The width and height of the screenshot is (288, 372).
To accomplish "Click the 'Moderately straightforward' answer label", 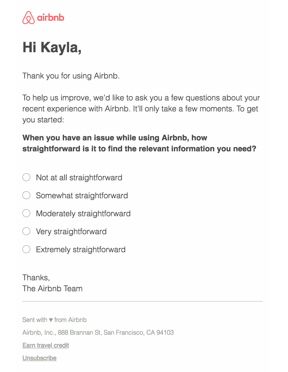I will pos(83,214).
